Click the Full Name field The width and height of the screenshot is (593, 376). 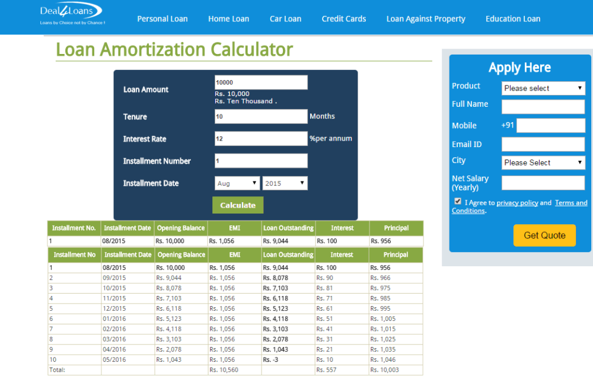coord(543,107)
